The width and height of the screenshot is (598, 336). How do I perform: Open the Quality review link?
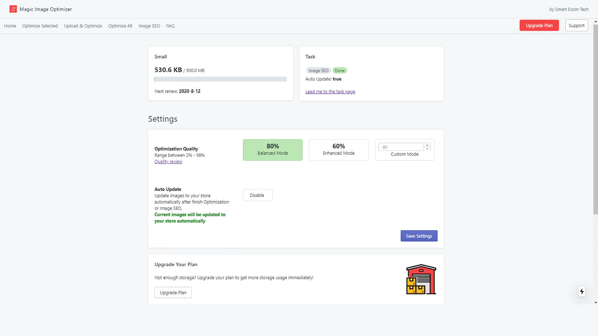click(168, 161)
